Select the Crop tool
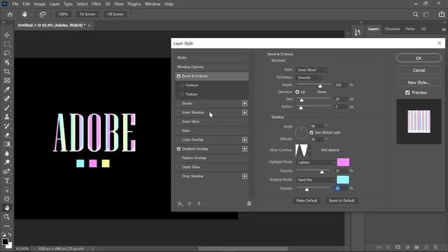The image size is (448, 252). [7, 71]
